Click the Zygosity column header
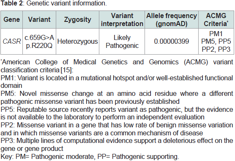The width and height of the screenshot is (235, 161). pos(77,19)
